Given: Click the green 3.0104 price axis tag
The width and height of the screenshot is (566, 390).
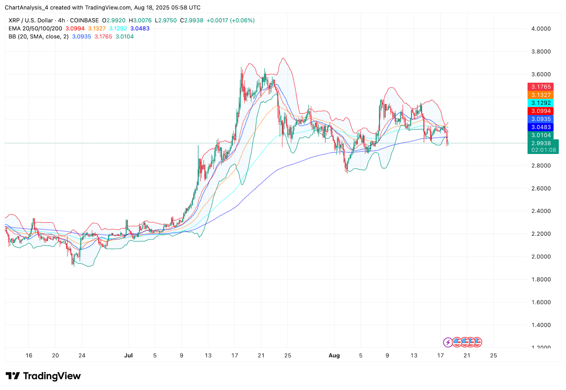Looking at the screenshot, I should click(541, 135).
